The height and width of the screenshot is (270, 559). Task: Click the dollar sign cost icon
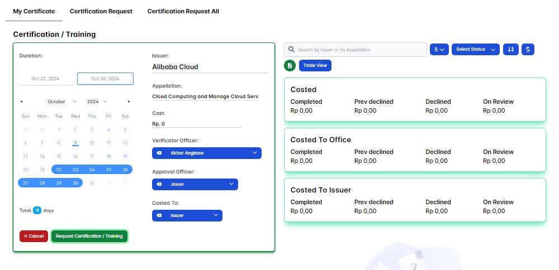528,50
